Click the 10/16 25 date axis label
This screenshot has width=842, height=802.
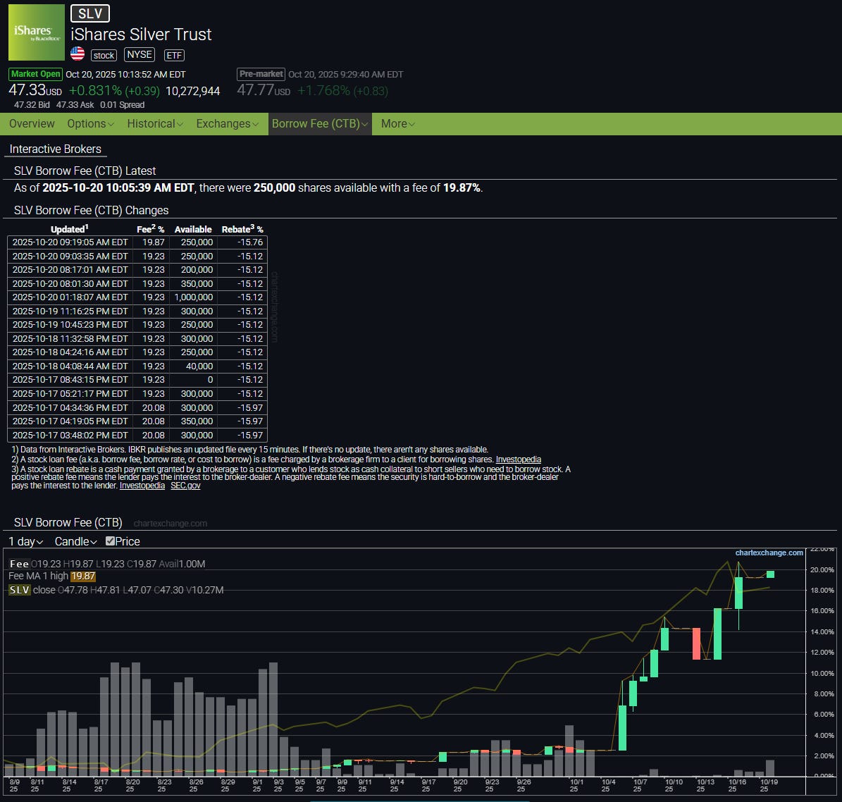point(737,785)
